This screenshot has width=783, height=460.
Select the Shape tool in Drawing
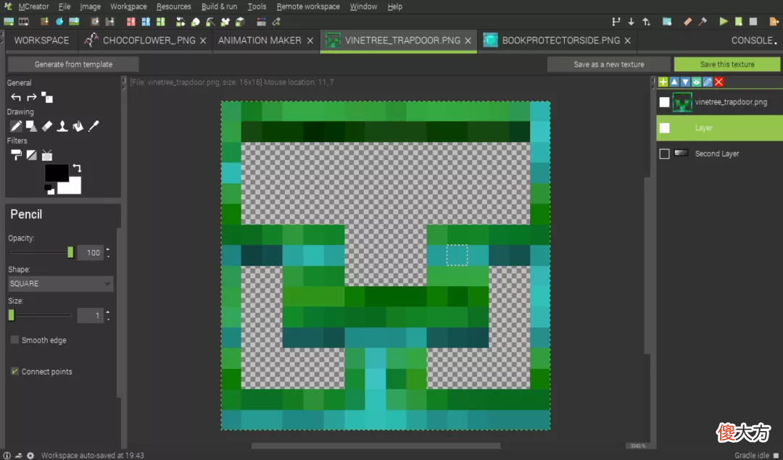click(x=31, y=126)
